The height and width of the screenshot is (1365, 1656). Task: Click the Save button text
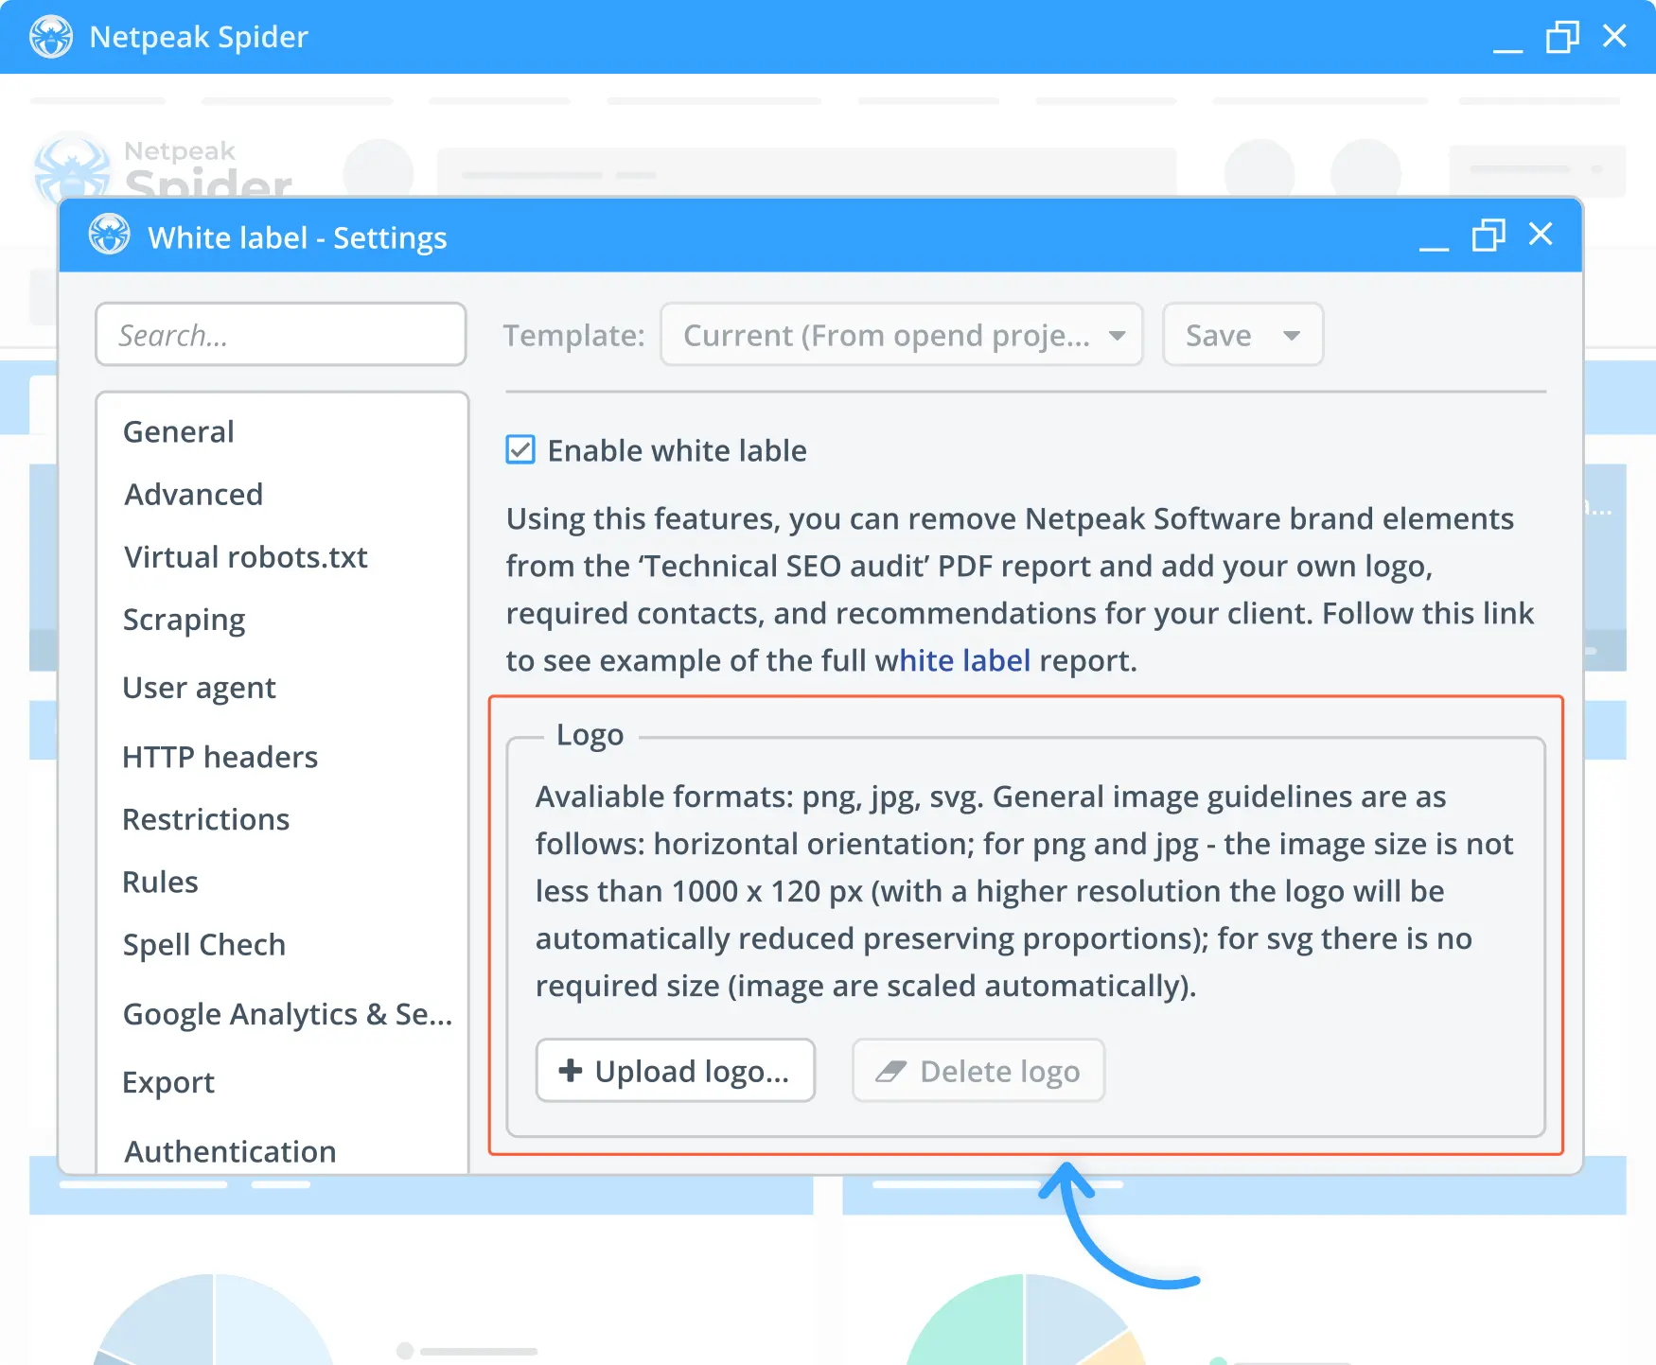tap(1218, 335)
